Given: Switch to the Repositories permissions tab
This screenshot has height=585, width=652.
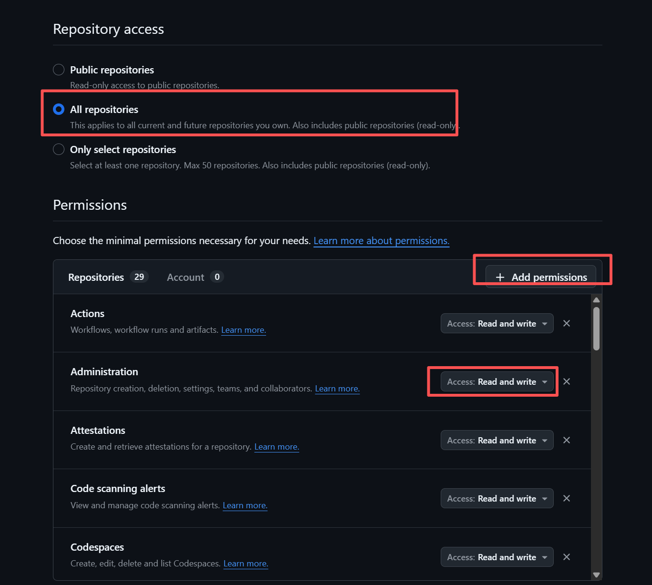Looking at the screenshot, I should 96,277.
